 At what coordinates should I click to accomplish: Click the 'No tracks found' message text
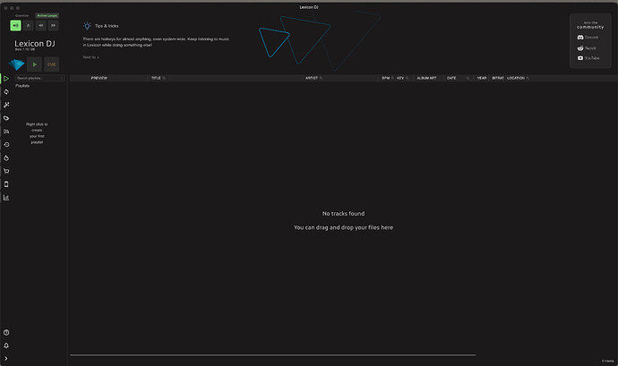tap(343, 214)
